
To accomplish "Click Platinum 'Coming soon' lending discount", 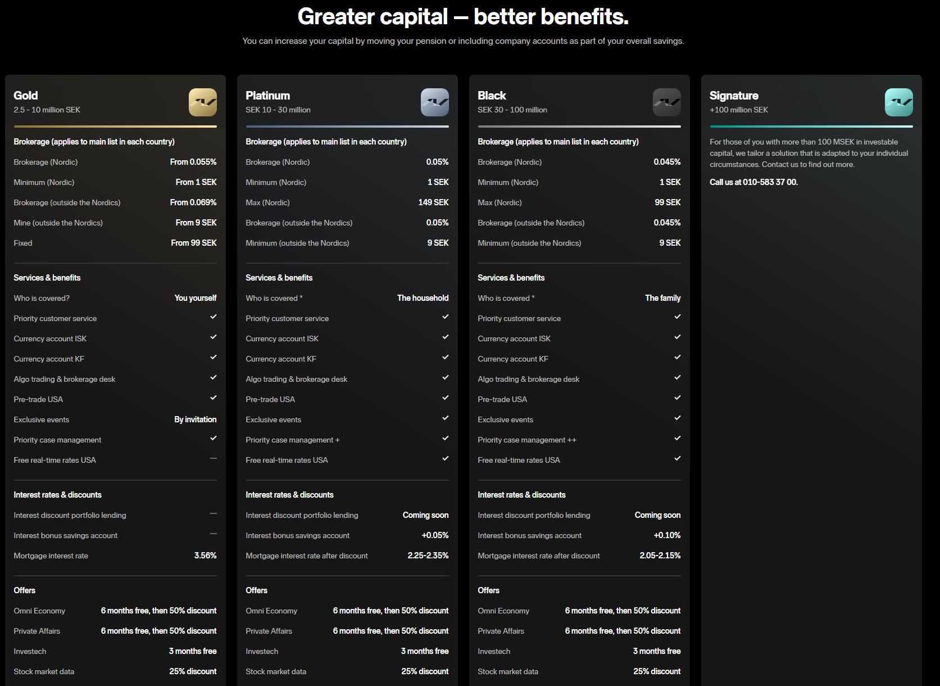I will [x=426, y=515].
